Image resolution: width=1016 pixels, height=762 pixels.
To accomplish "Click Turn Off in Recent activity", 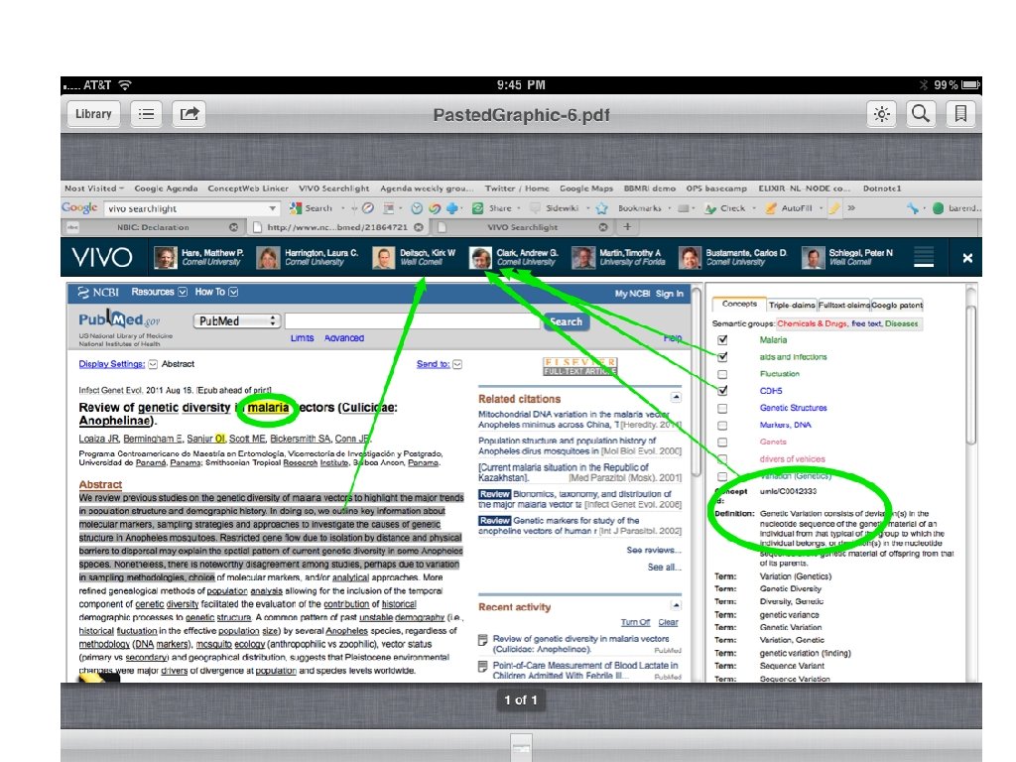I will point(635,622).
